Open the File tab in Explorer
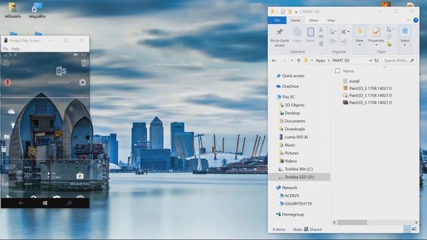 (x=277, y=21)
